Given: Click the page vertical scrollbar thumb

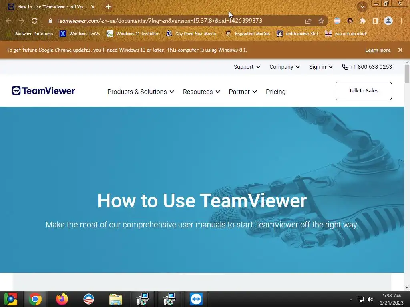Looking at the screenshot, I should pyautogui.click(x=407, y=74).
